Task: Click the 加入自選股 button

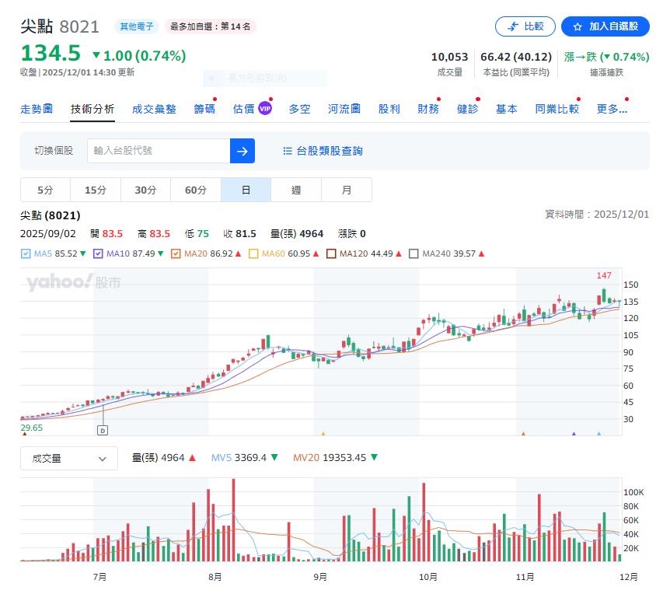Action: click(605, 26)
